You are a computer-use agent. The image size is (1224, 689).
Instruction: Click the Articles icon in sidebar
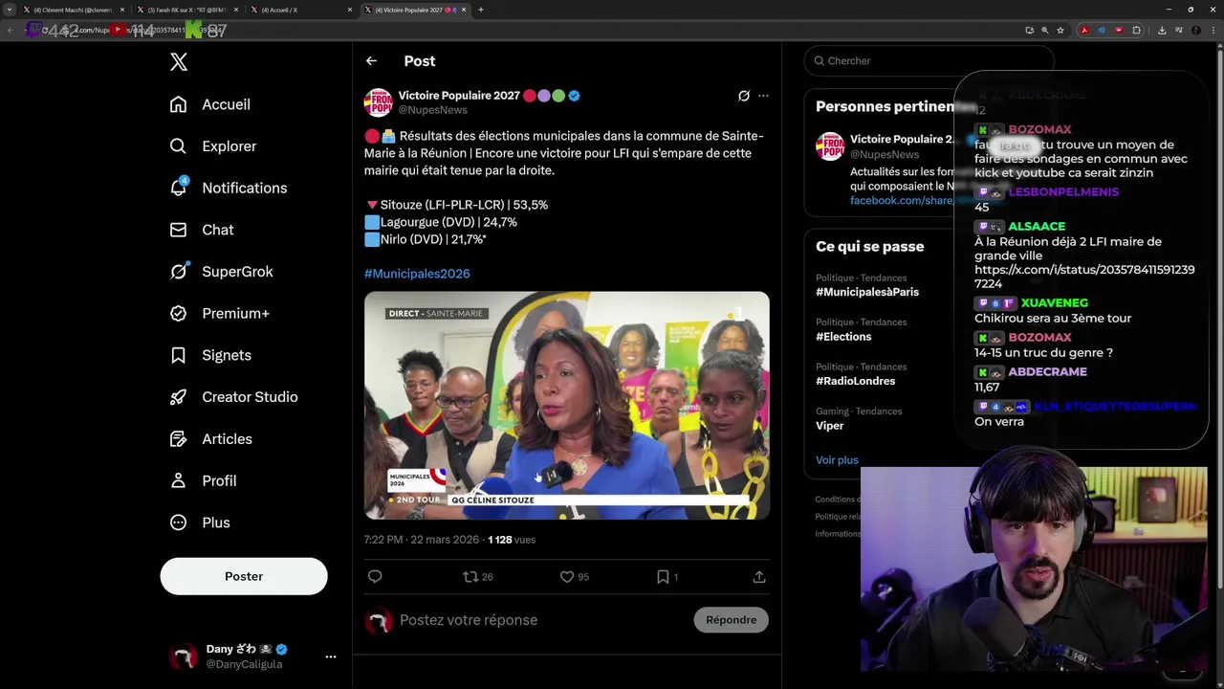pyautogui.click(x=178, y=439)
